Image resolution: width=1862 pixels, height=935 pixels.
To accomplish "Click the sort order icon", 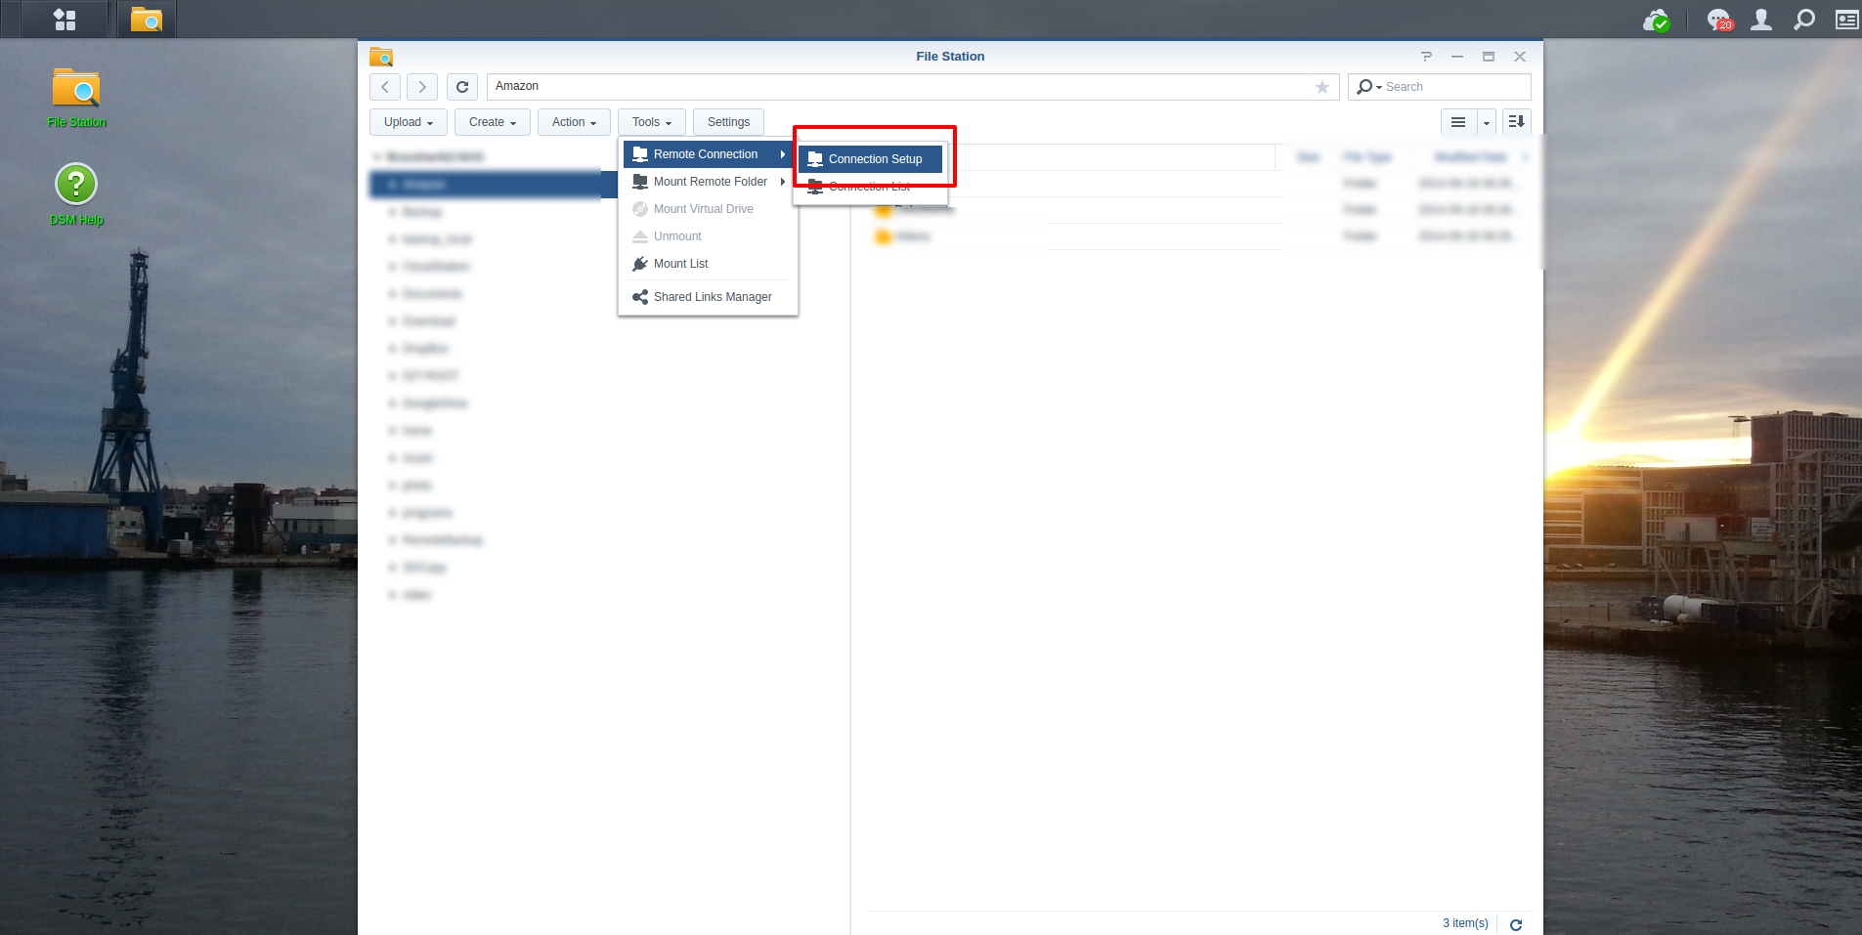I will pyautogui.click(x=1516, y=122).
